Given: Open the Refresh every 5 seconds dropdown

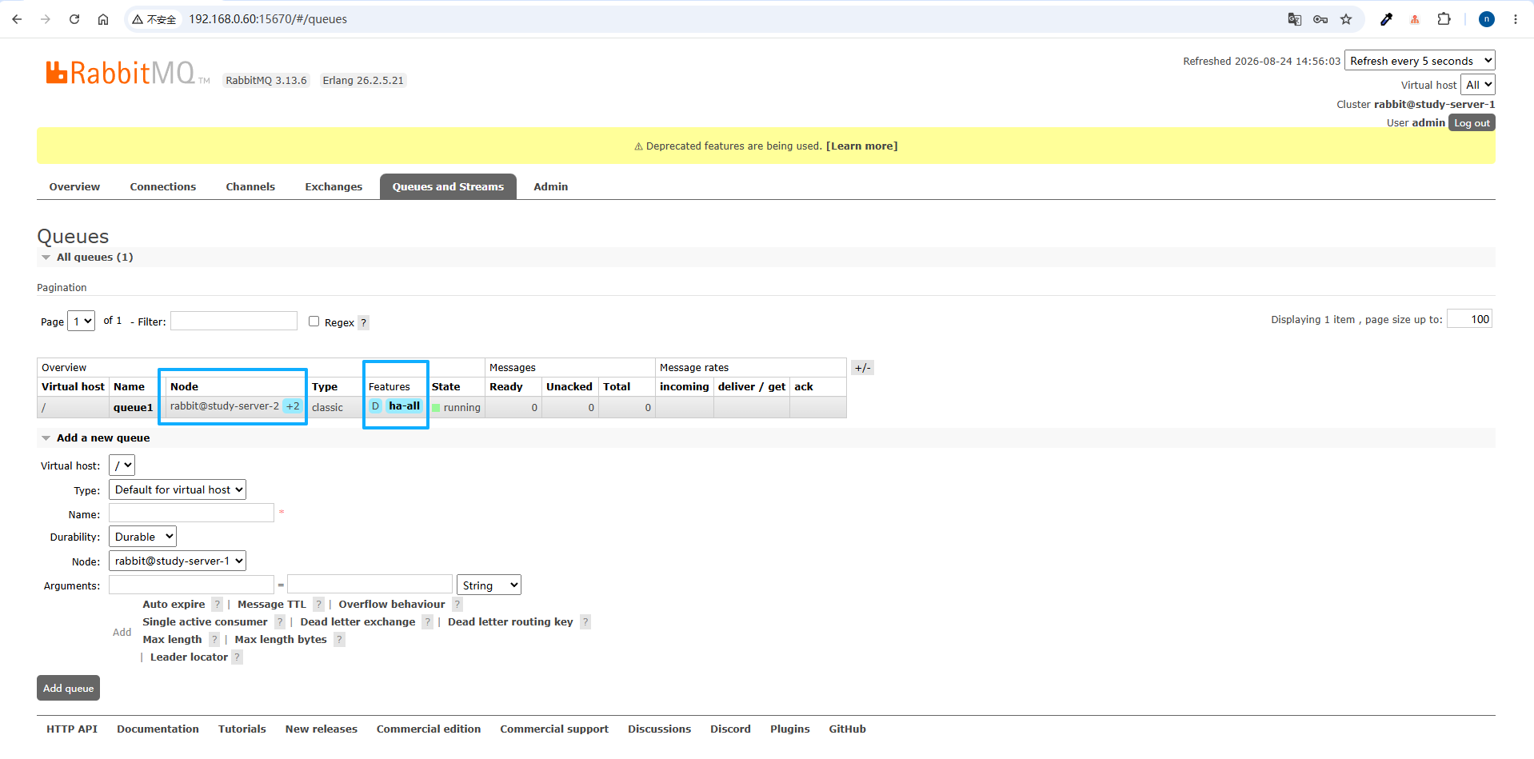Looking at the screenshot, I should coord(1420,61).
